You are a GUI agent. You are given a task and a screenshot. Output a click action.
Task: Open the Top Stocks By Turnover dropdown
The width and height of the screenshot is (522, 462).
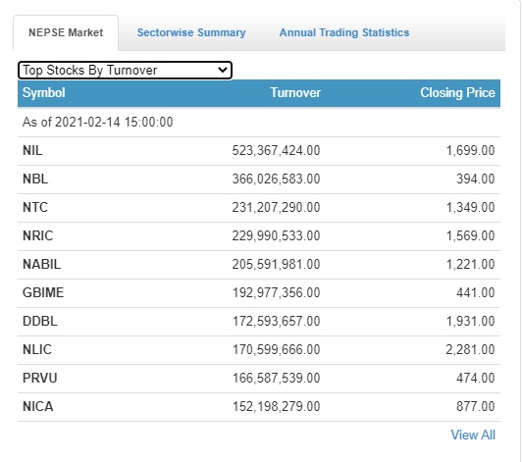click(125, 71)
